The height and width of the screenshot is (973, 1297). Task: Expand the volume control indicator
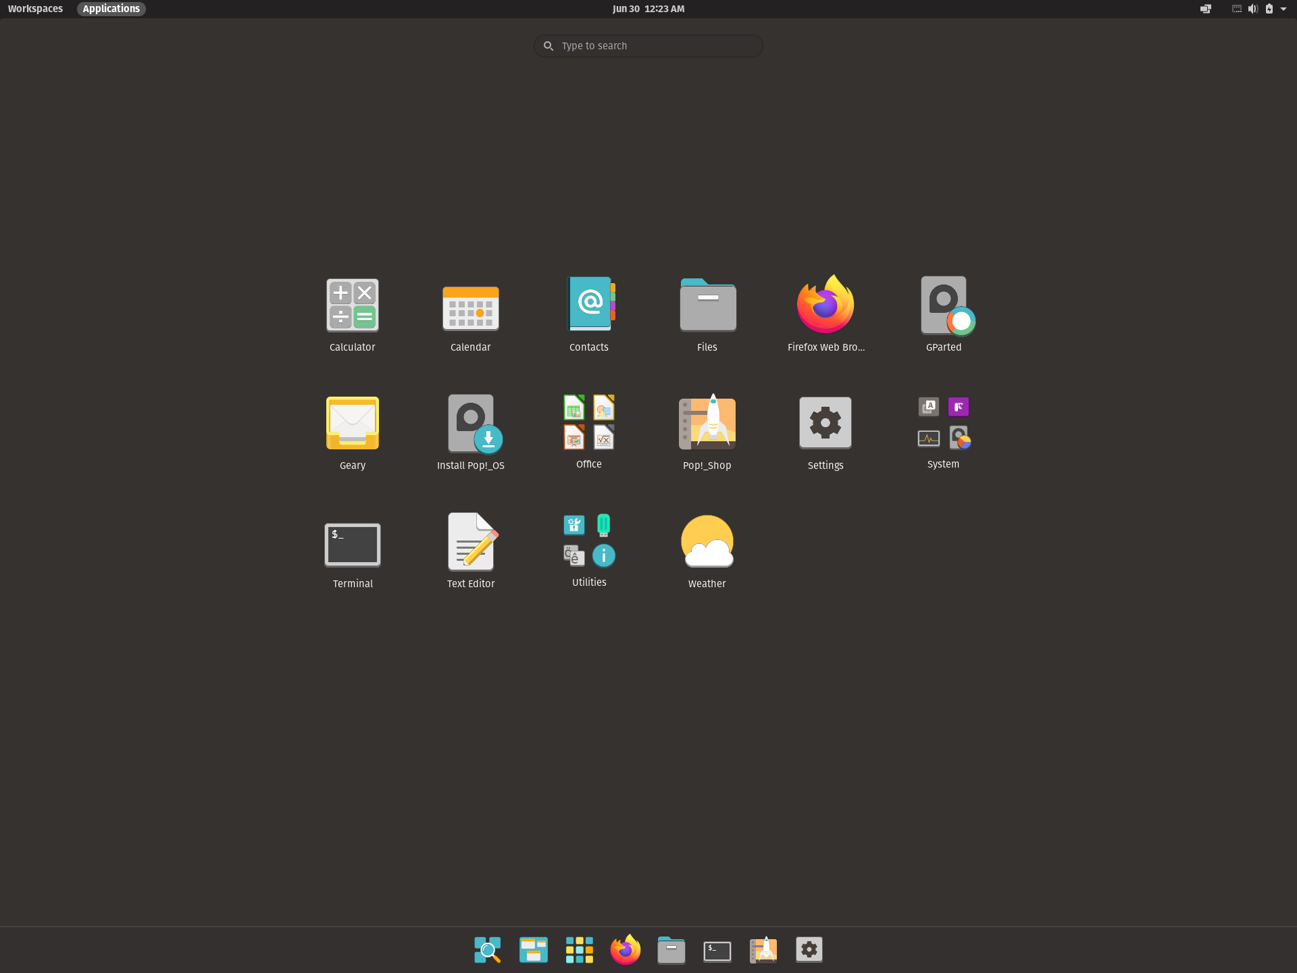tap(1248, 8)
